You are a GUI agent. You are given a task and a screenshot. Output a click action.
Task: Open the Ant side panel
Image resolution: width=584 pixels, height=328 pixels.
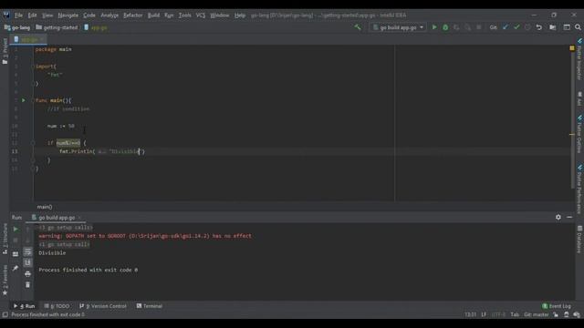click(579, 98)
